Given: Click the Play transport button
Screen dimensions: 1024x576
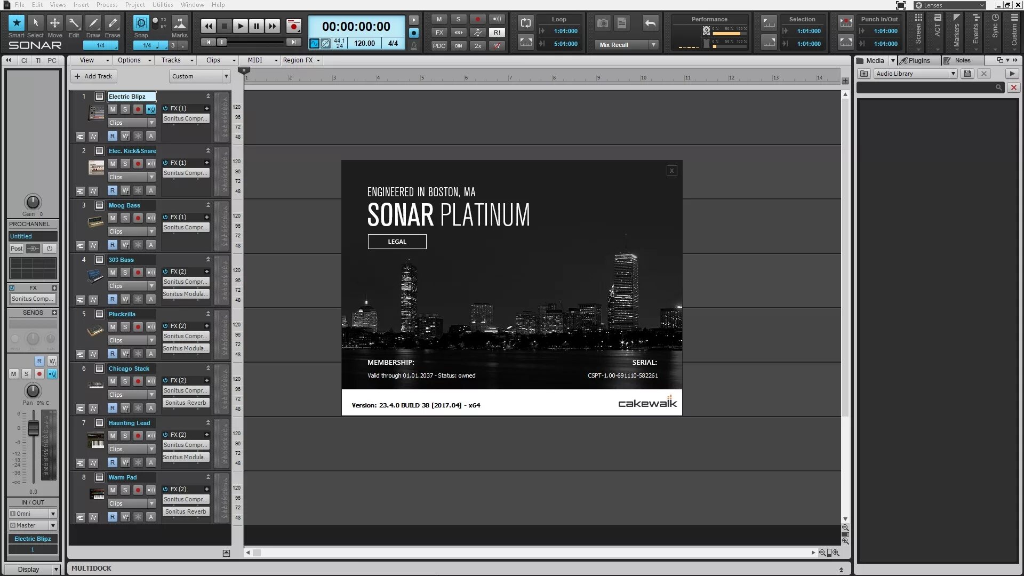Looking at the screenshot, I should 240,26.
